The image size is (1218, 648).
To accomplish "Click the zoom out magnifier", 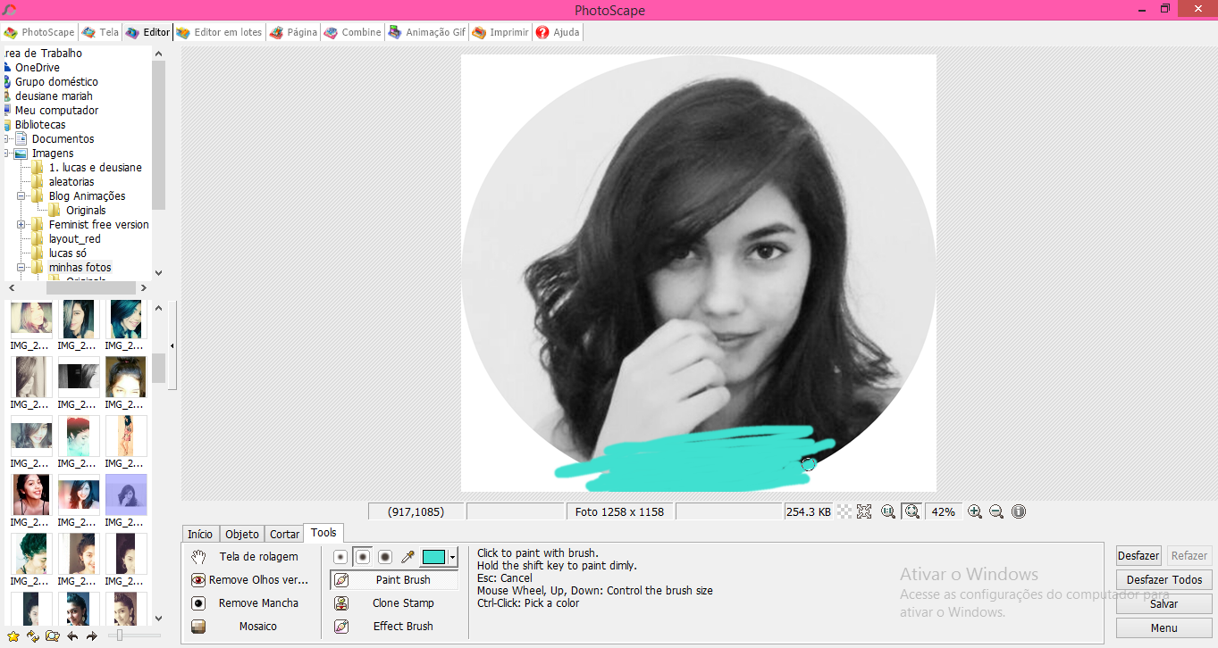I will [x=996, y=511].
